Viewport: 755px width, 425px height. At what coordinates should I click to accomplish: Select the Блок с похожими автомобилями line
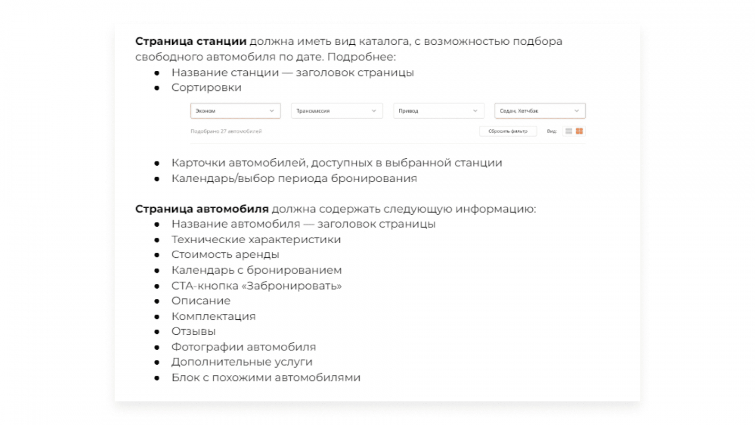tap(266, 378)
